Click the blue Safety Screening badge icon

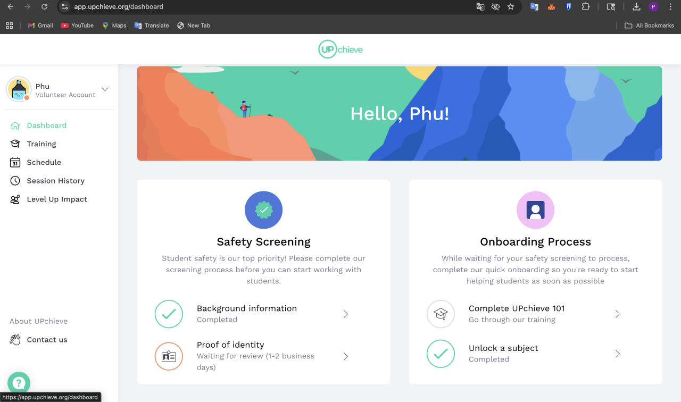coord(263,210)
